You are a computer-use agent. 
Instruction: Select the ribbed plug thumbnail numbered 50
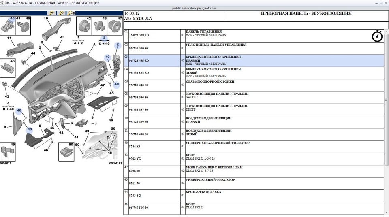[66, 152]
